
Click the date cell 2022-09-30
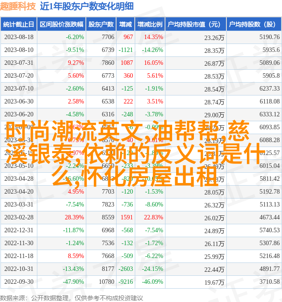[x=19, y=282]
